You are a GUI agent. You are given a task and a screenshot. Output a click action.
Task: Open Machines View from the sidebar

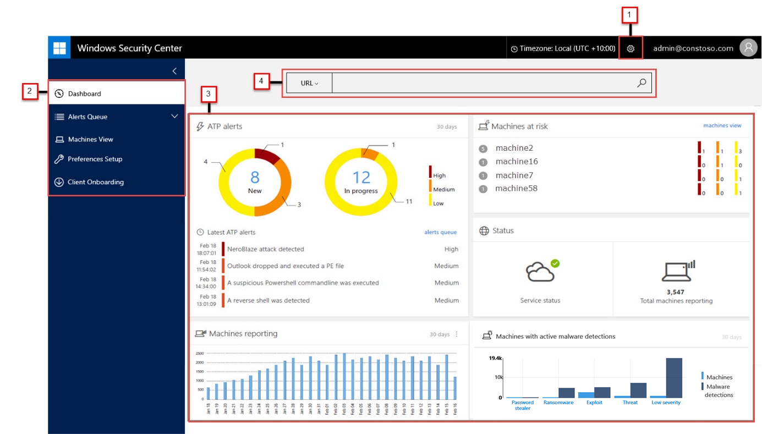coord(90,140)
